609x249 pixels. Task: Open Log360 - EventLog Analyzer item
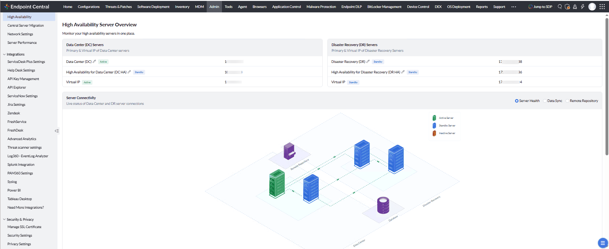(28, 156)
